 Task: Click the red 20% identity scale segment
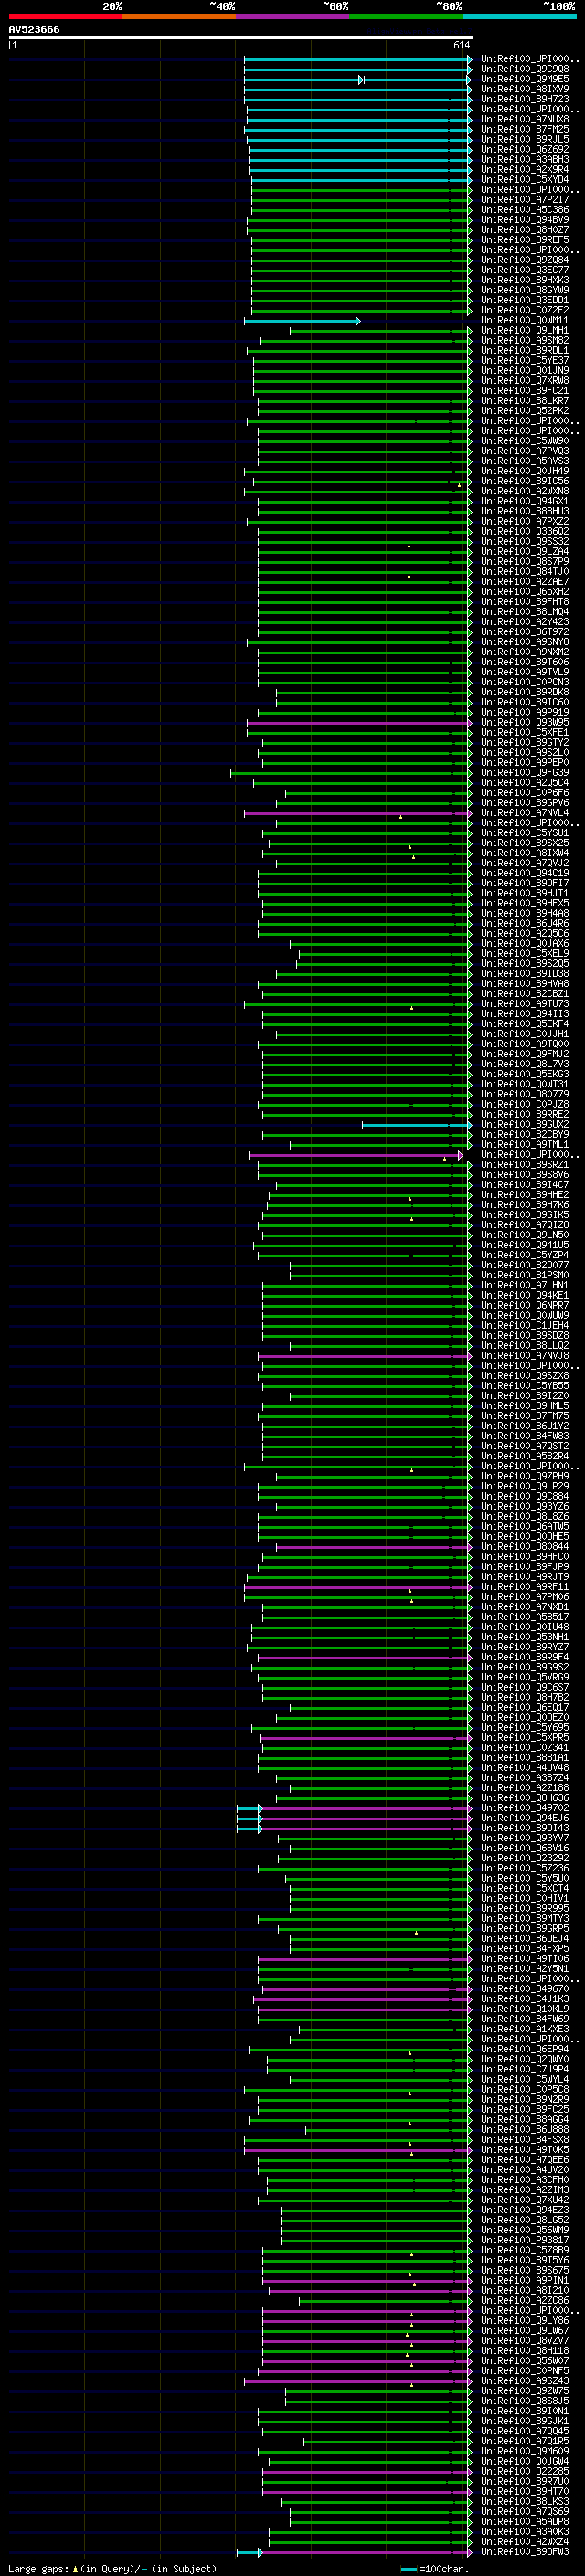point(65,16)
